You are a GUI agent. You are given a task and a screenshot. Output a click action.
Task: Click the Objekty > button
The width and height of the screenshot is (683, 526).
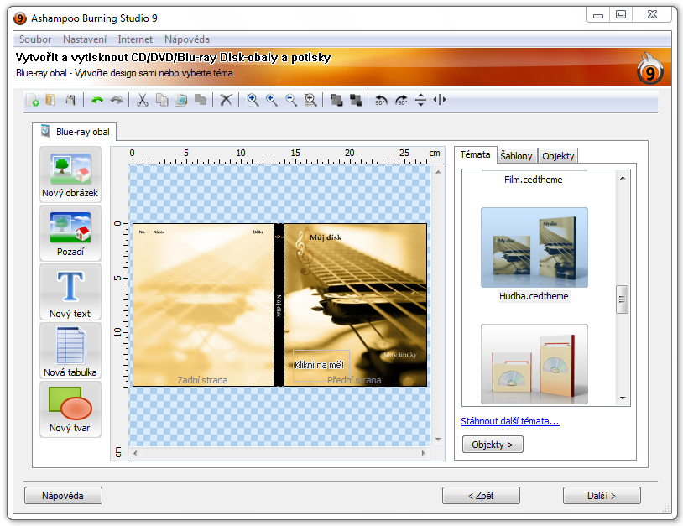pyautogui.click(x=493, y=445)
